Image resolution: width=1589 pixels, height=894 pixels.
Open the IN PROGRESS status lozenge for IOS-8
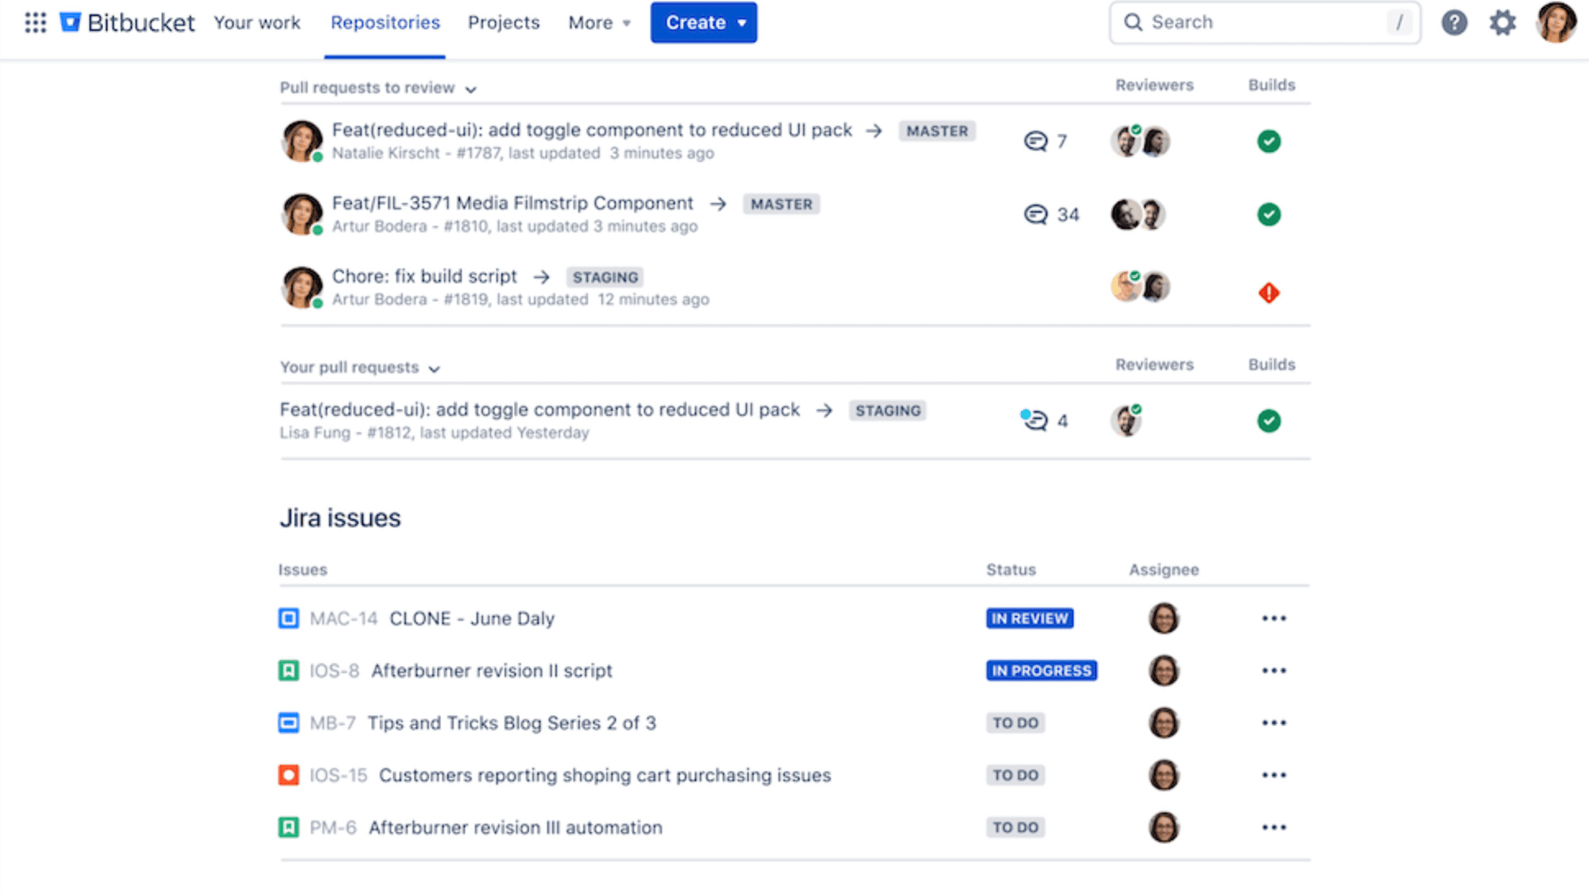tap(1042, 670)
